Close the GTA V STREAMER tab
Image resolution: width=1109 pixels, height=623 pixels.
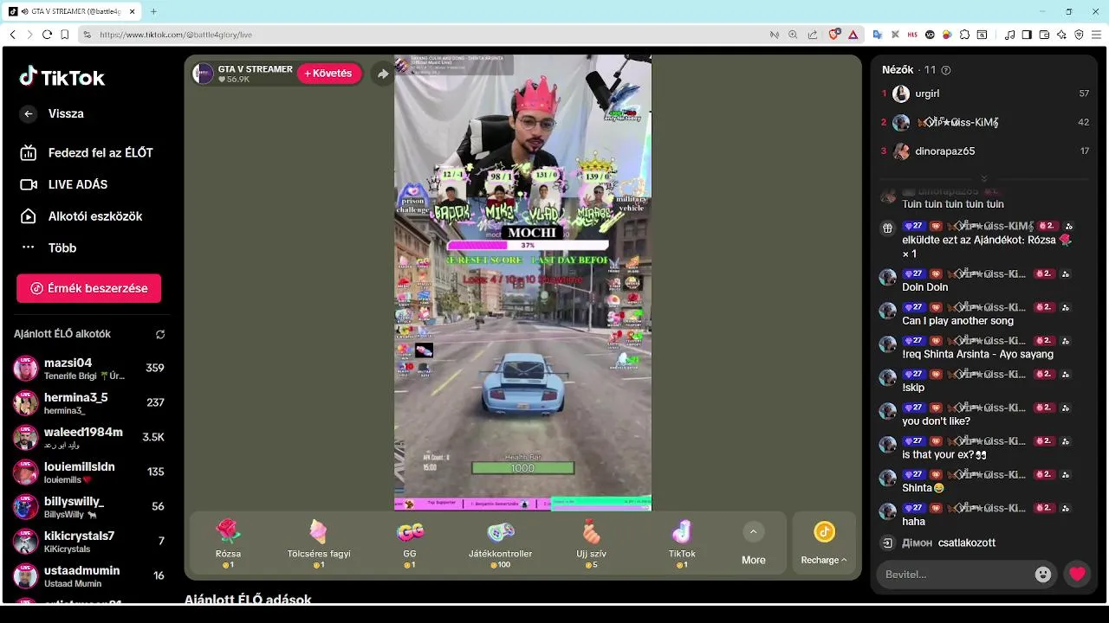click(131, 11)
